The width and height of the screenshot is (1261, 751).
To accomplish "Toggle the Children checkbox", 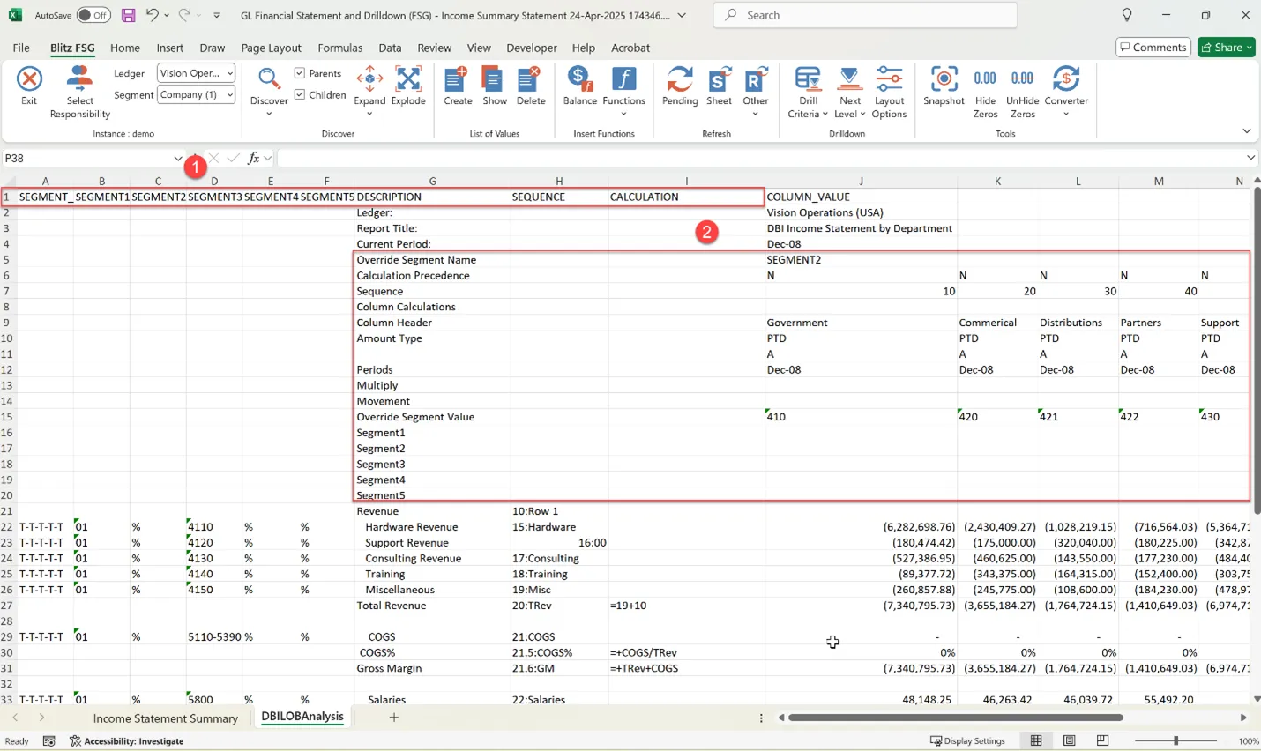I will (x=300, y=94).
